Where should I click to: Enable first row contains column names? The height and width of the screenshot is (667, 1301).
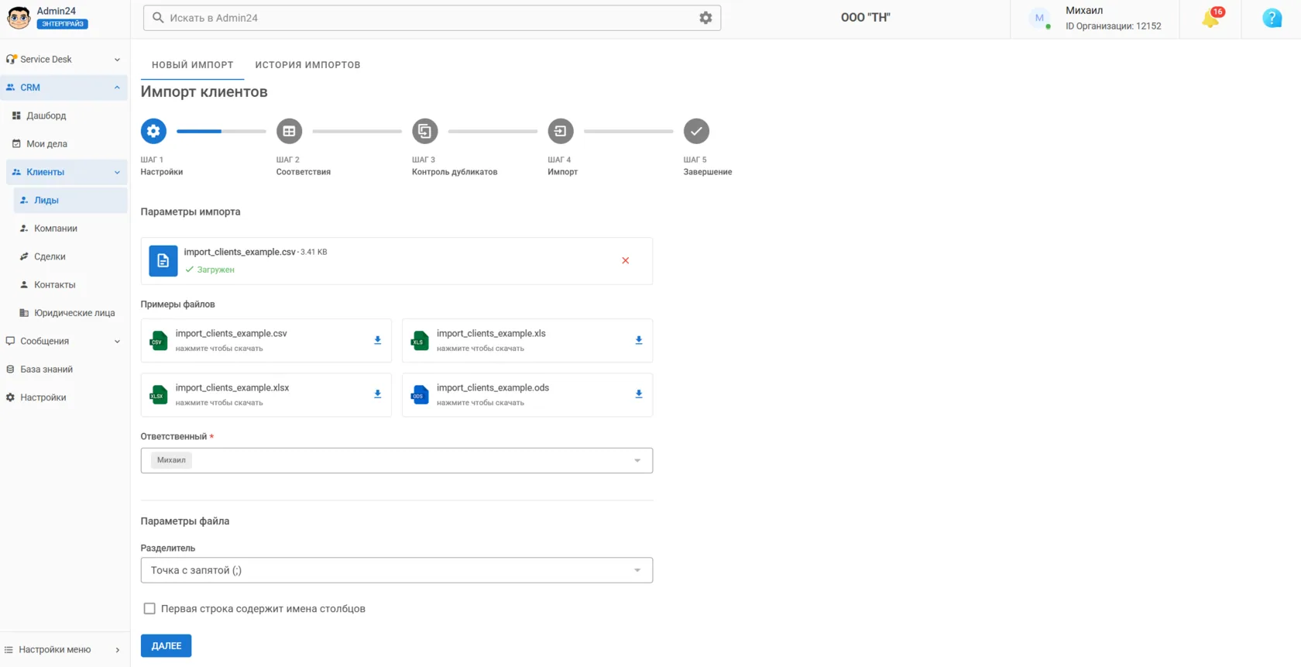pos(149,609)
